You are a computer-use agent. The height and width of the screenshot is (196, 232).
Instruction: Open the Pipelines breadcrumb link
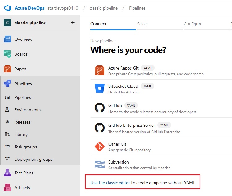point(137,8)
